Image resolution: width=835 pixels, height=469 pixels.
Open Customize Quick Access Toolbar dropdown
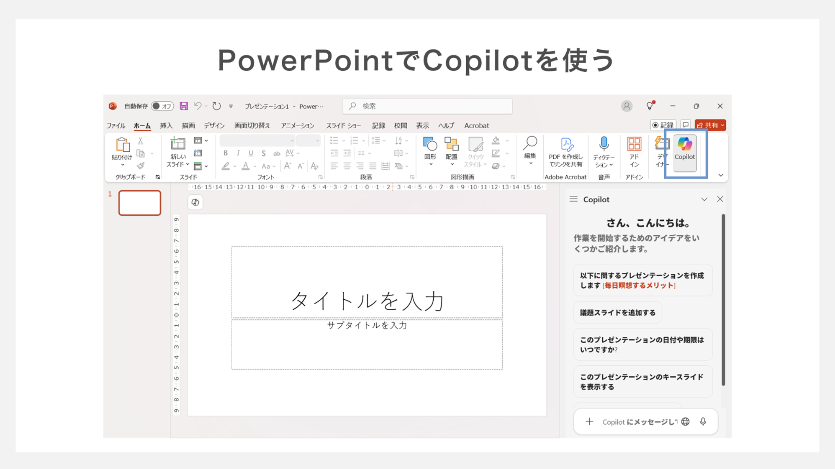click(x=231, y=106)
